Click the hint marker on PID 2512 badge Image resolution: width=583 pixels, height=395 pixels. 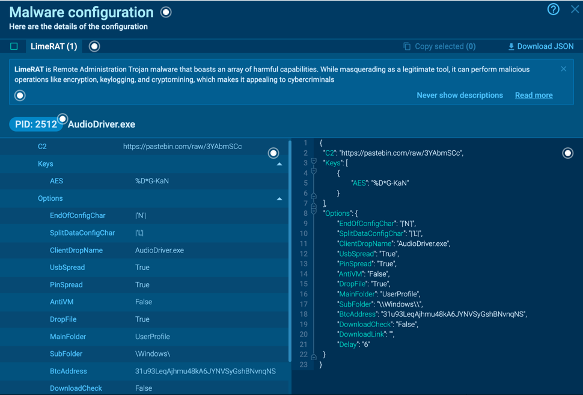coord(63,118)
